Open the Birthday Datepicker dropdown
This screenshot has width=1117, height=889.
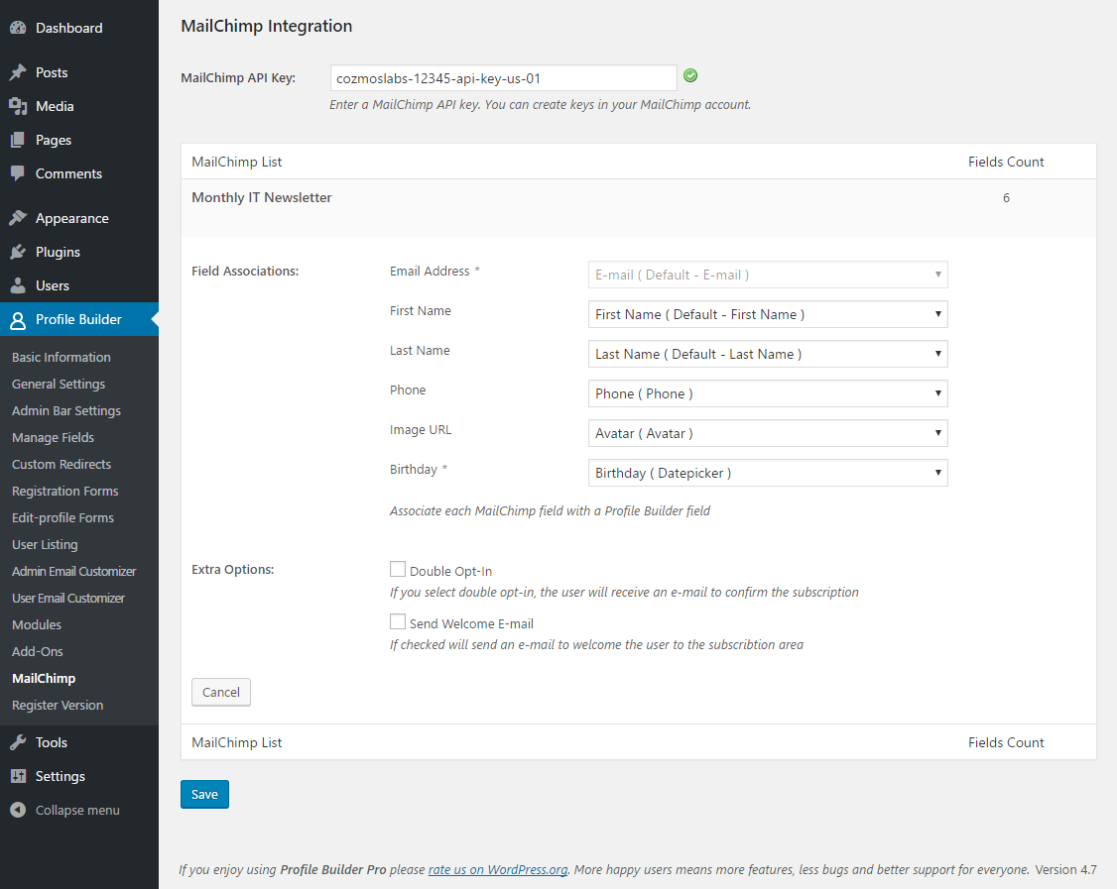(768, 473)
